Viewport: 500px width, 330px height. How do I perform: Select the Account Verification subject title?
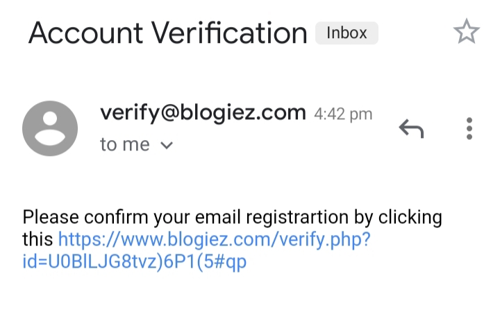coord(168,33)
